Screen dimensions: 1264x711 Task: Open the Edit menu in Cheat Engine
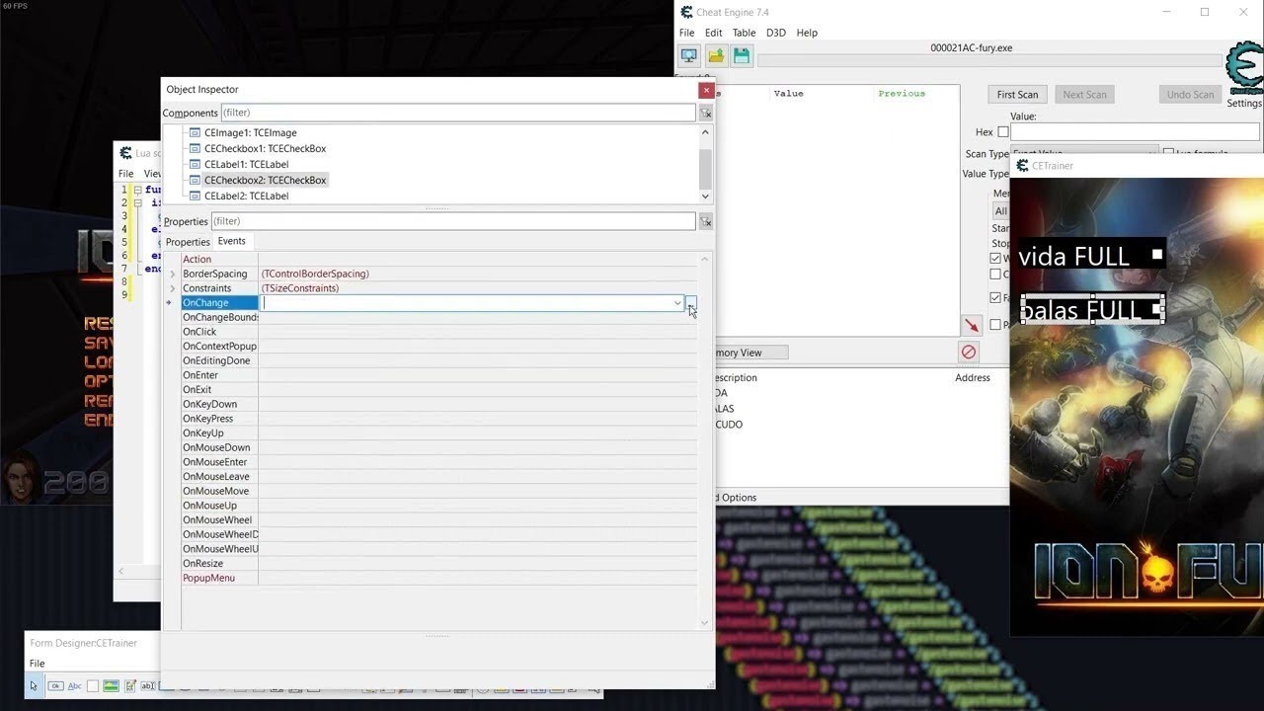(x=713, y=33)
